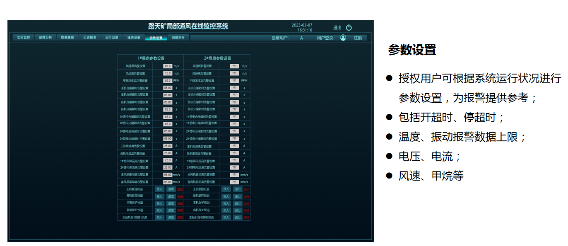Viewport: 568px width, 246px height.
Task: Click the user avatar login icon
Action: pyautogui.click(x=343, y=38)
